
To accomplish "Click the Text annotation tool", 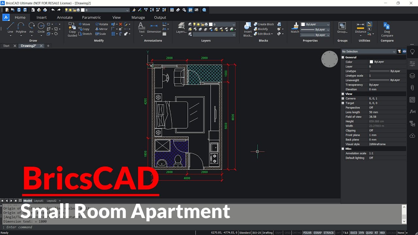I will click(141, 28).
